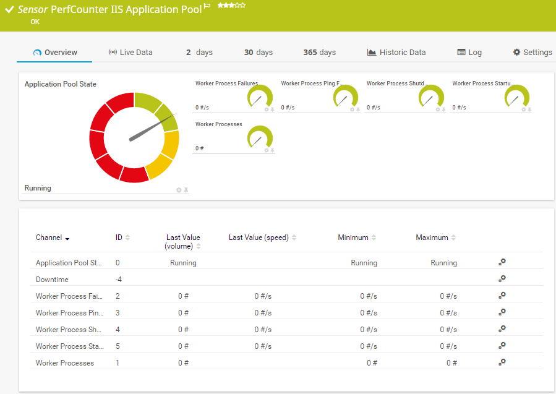Open the Settings tab
556x394 pixels.
coord(532,53)
